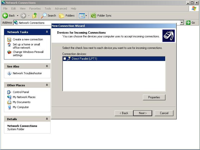Open the Favorites menu
The height and width of the screenshot is (150, 200).
[x=35, y=9]
